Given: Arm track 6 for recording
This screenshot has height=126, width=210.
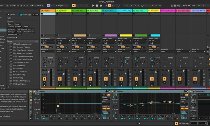Looking at the screenshot, I should pos(121,85).
